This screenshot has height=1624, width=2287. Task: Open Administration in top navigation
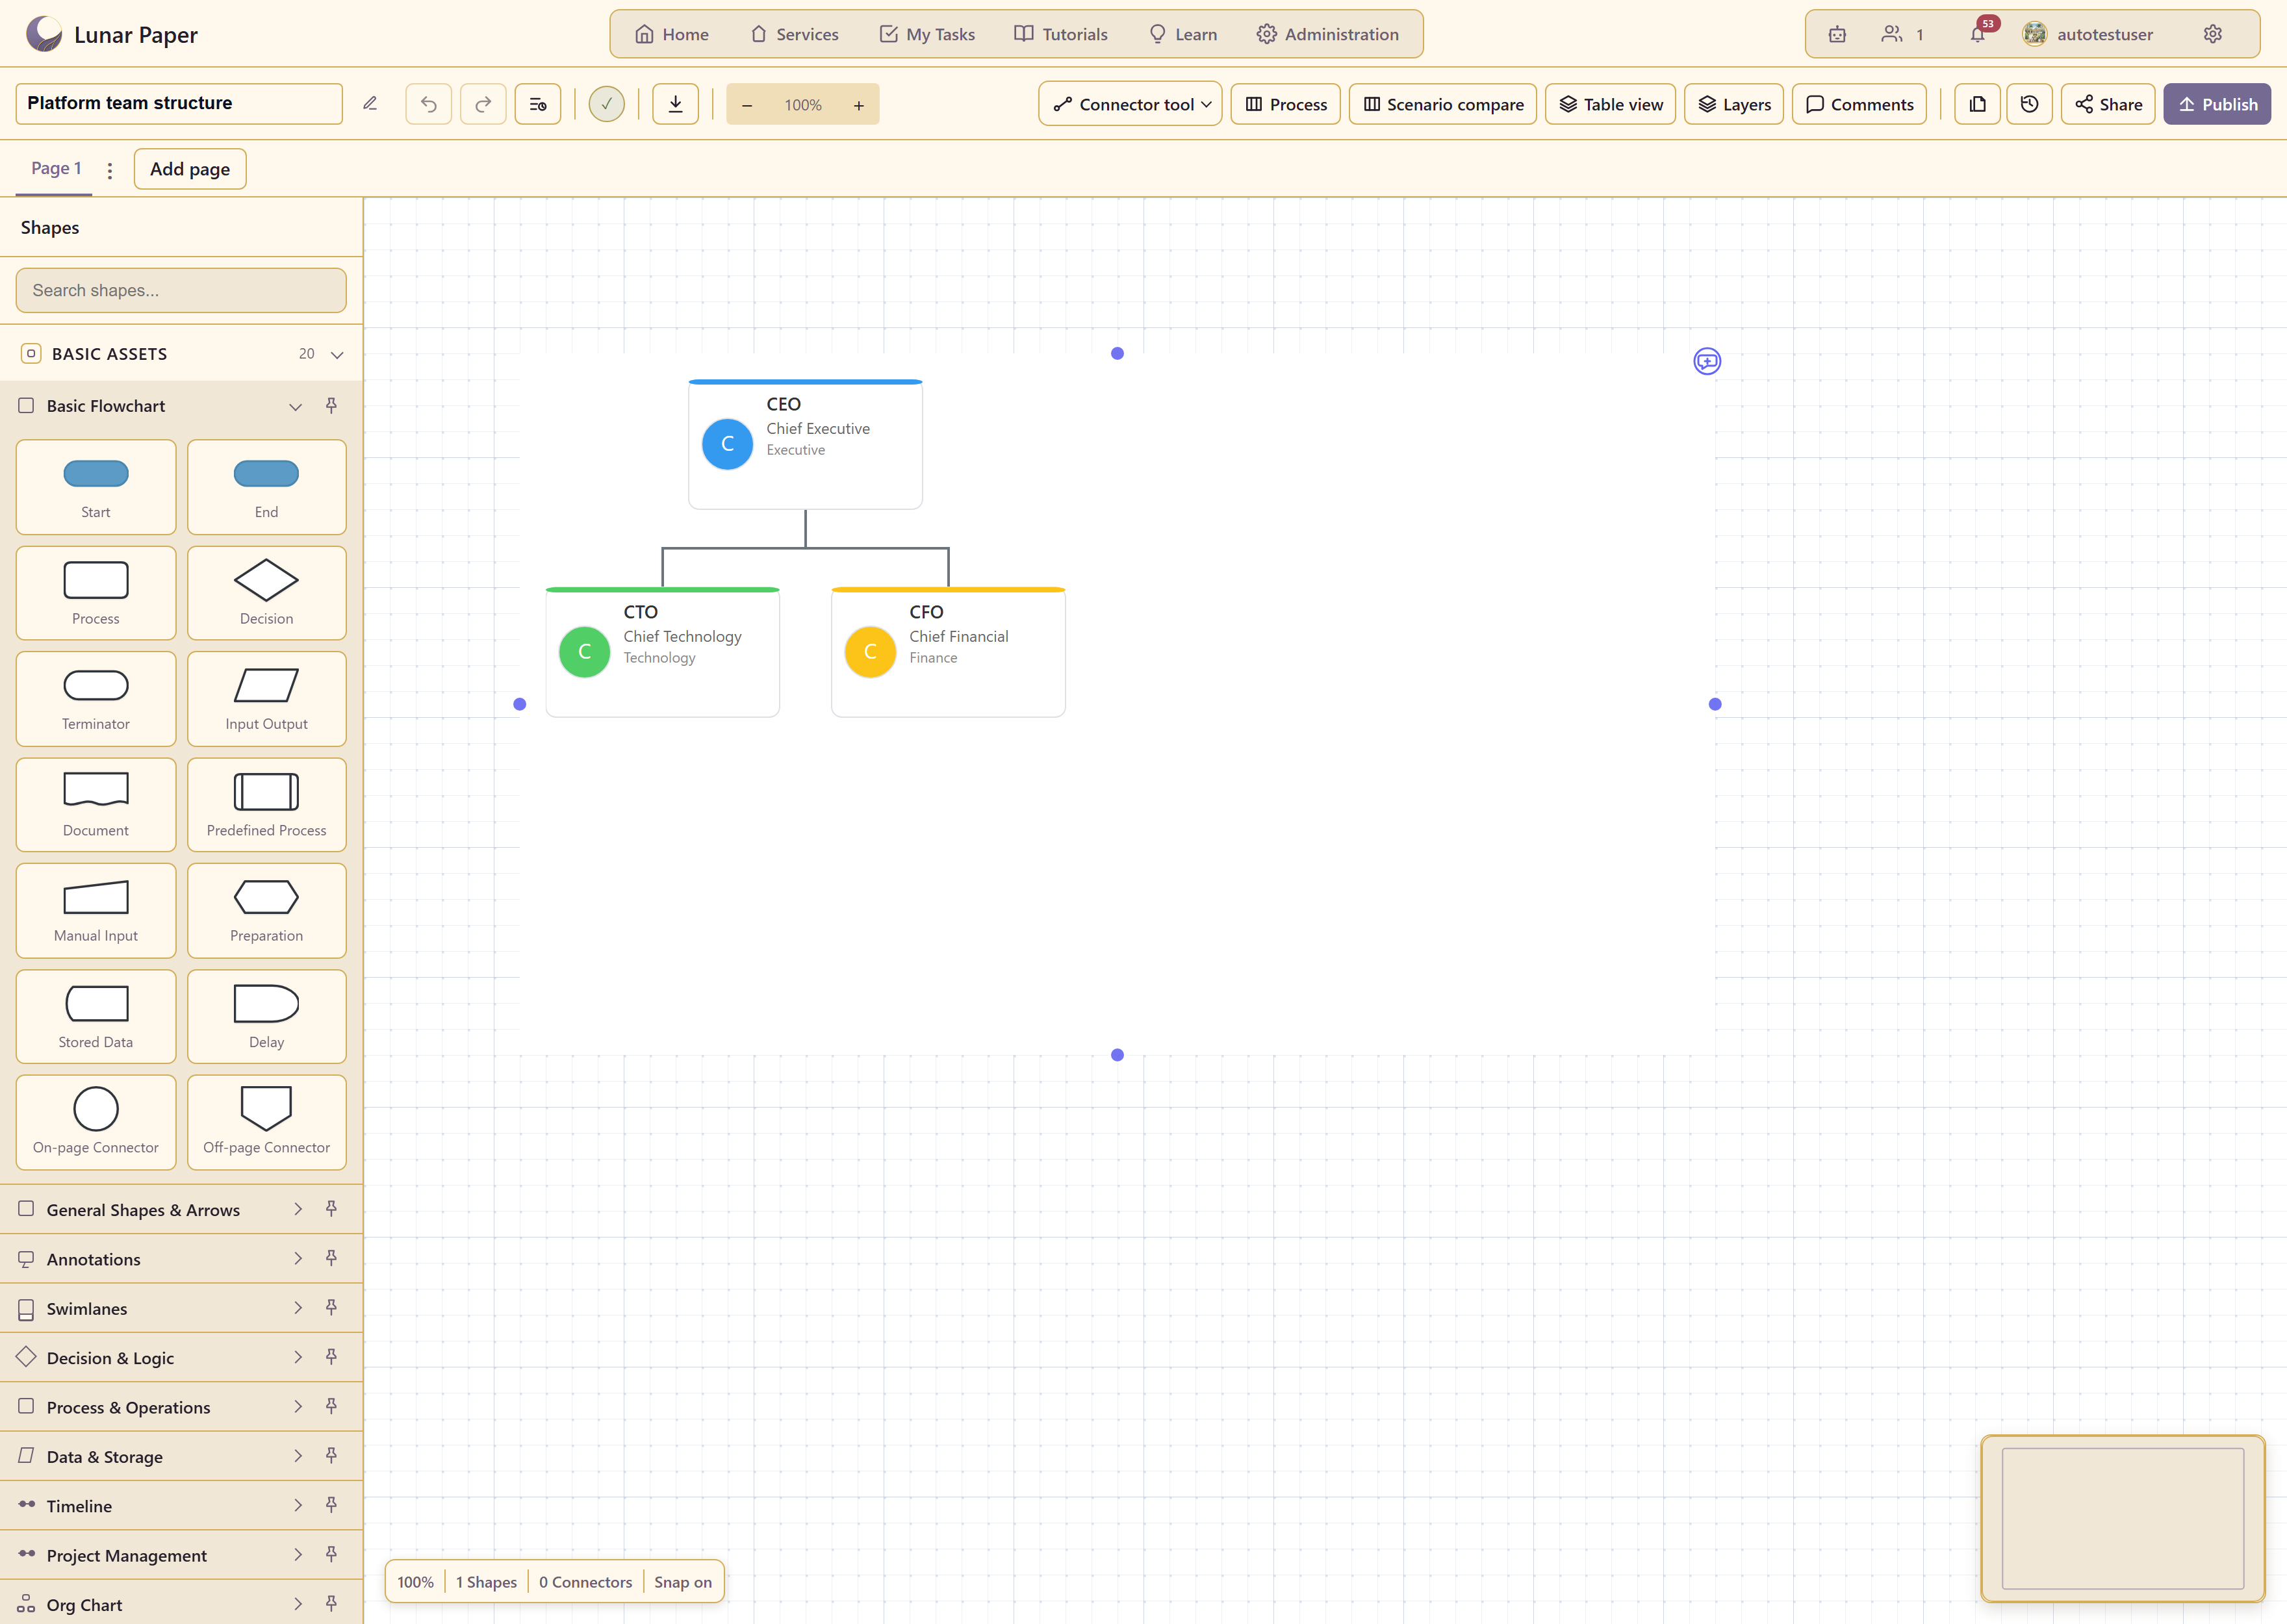pos(1328,34)
